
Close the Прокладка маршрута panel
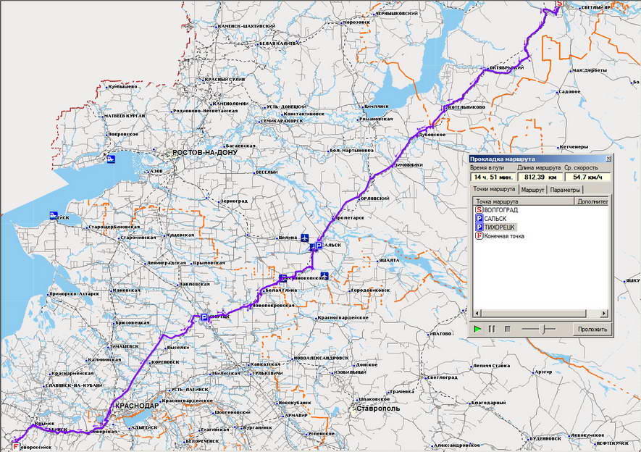pos(607,159)
